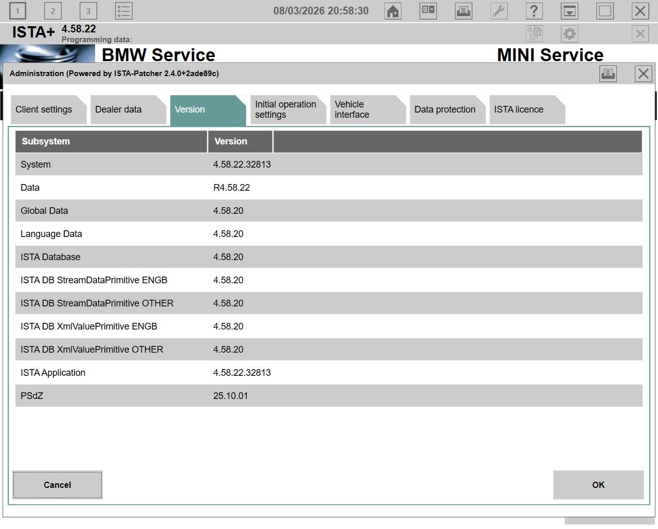Click the printer icon in top toolbar
658x529 pixels.
click(463, 11)
